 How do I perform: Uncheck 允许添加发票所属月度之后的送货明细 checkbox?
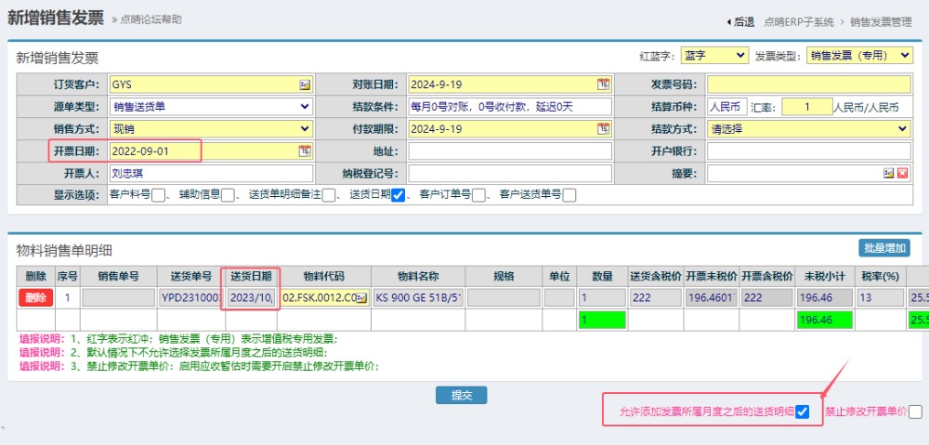click(x=803, y=412)
